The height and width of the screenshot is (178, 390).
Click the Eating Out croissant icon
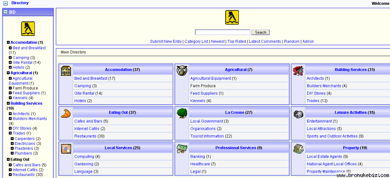pos(66,113)
